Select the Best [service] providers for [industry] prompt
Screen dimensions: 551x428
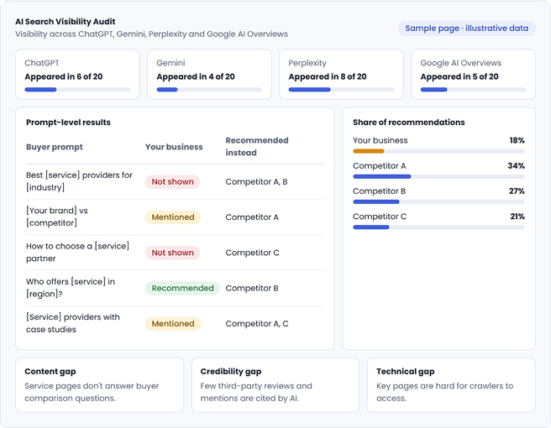point(79,181)
